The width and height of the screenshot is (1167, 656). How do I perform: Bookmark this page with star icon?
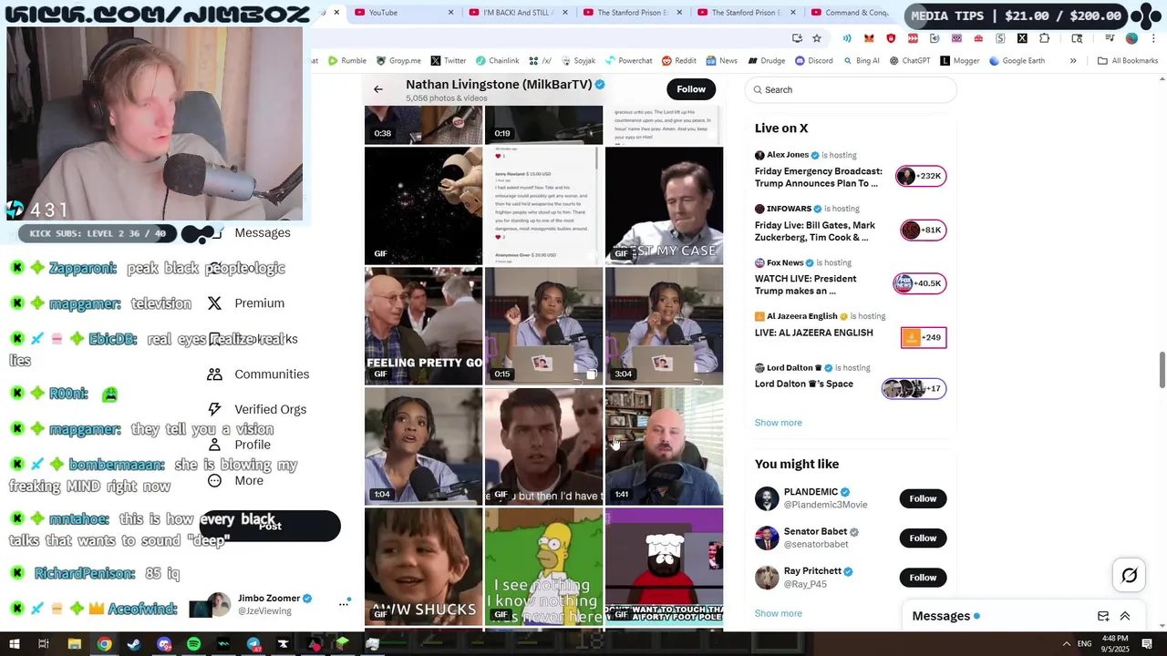(817, 38)
